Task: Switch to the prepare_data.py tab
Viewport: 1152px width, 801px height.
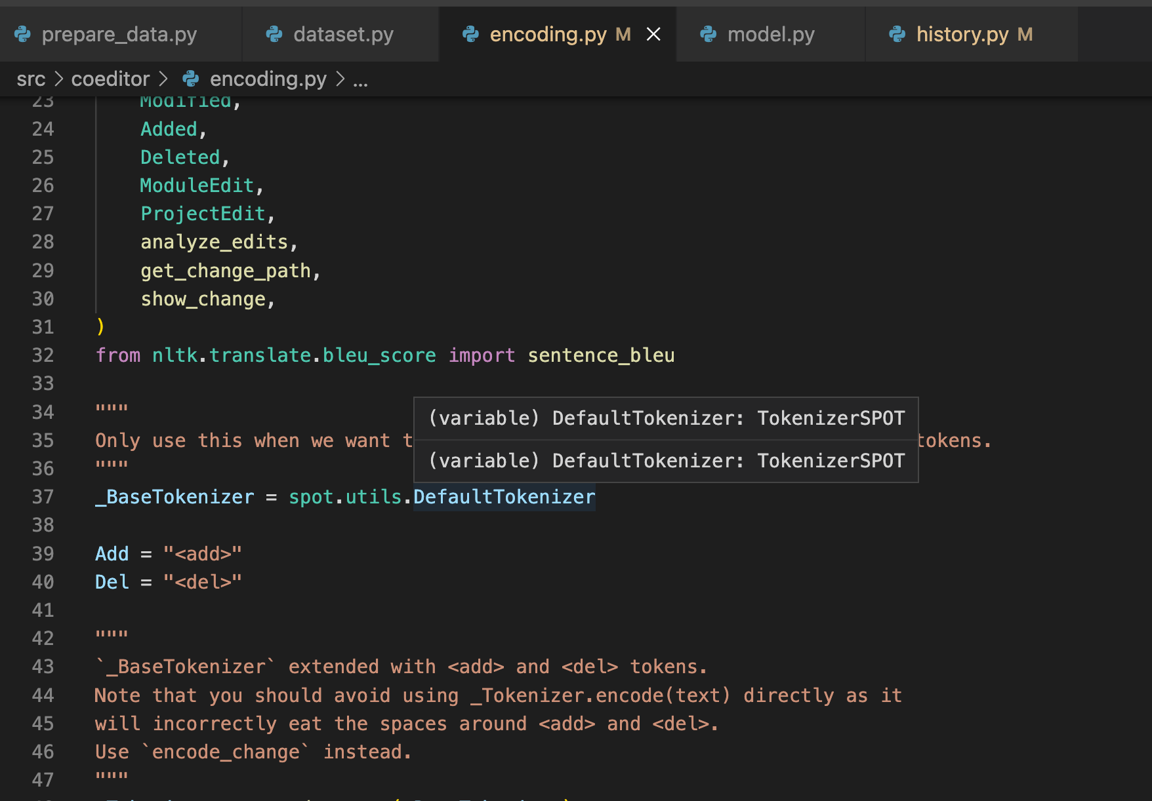Action: tap(119, 34)
